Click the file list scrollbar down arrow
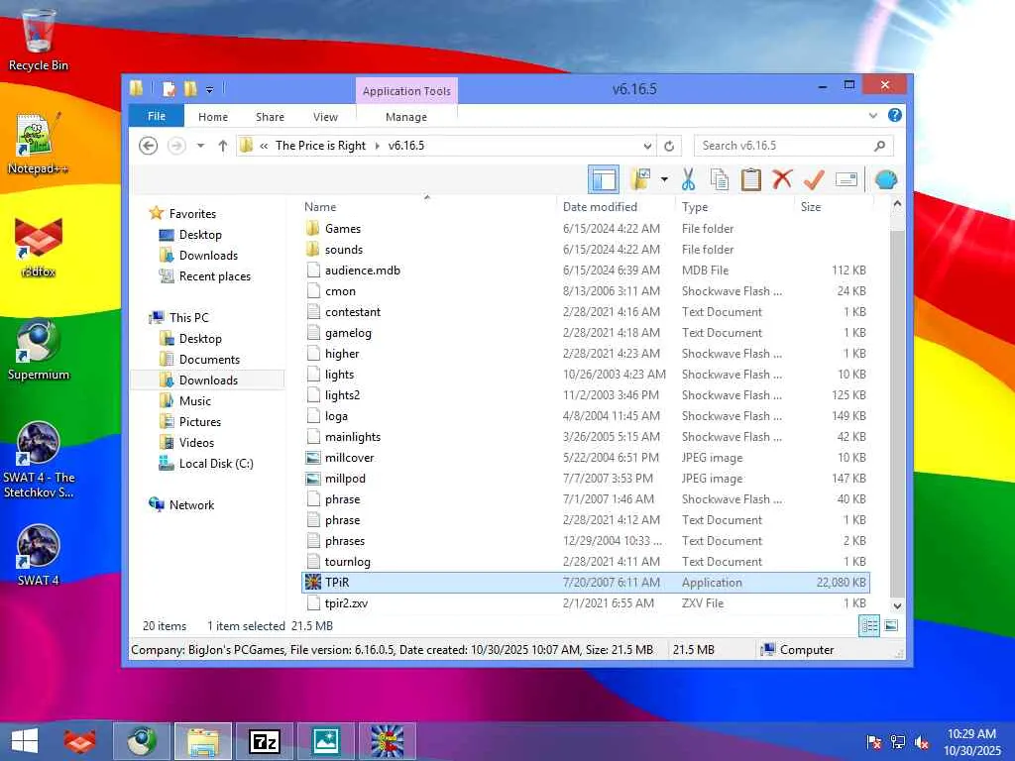The height and width of the screenshot is (761, 1015). coord(897,605)
